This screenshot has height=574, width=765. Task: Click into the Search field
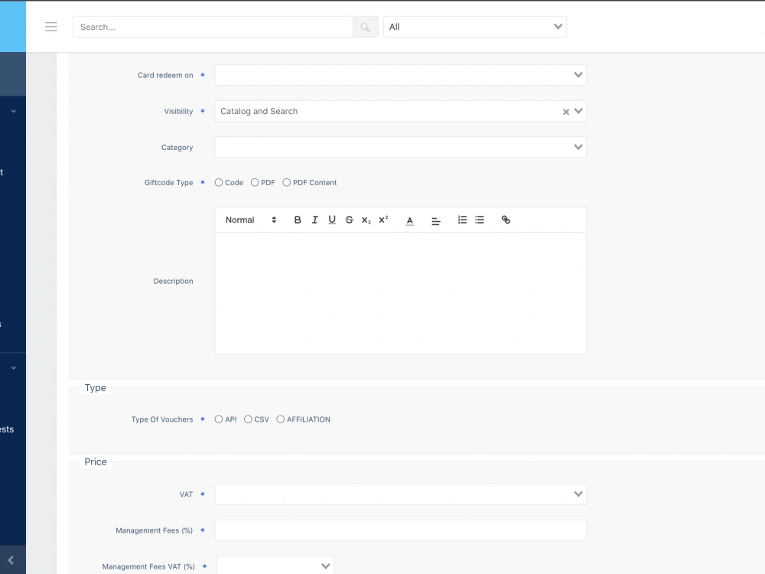pyautogui.click(x=213, y=27)
